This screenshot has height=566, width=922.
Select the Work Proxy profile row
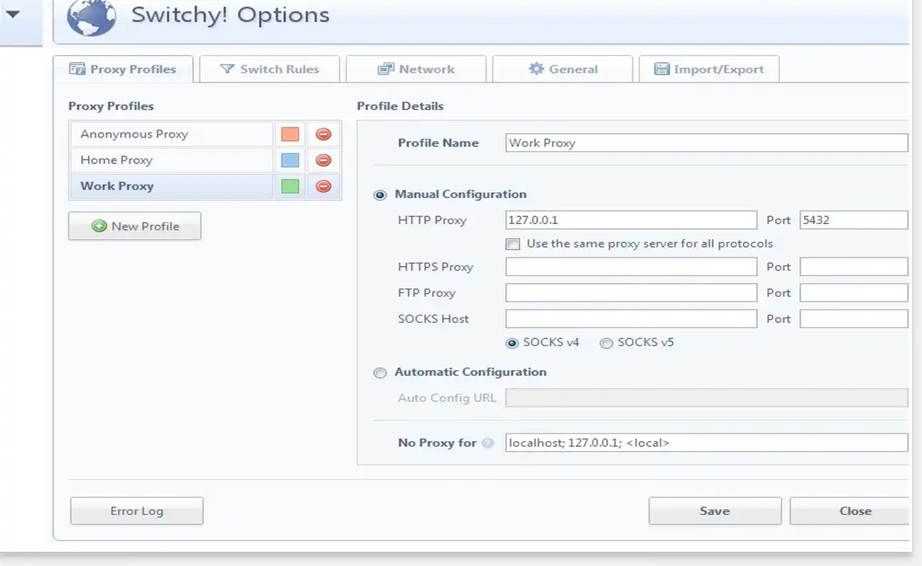[x=171, y=187]
